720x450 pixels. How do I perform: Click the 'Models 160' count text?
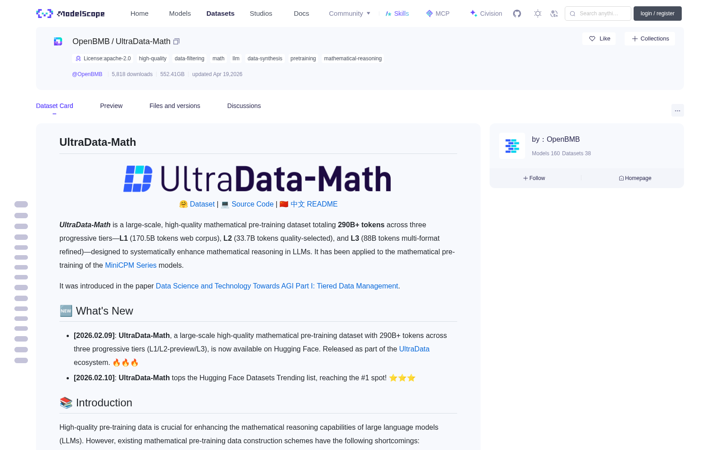[x=546, y=153]
